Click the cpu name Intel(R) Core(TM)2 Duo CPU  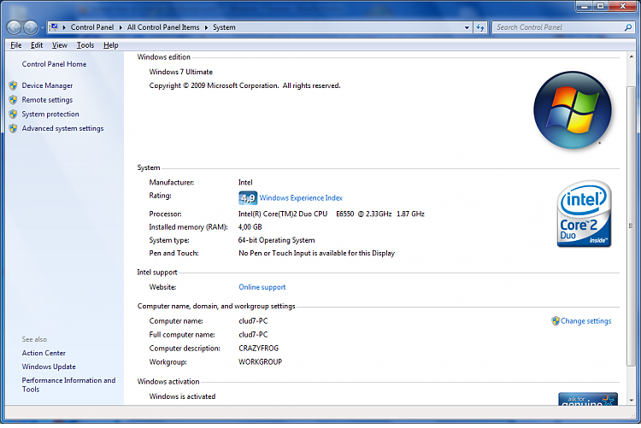click(283, 214)
